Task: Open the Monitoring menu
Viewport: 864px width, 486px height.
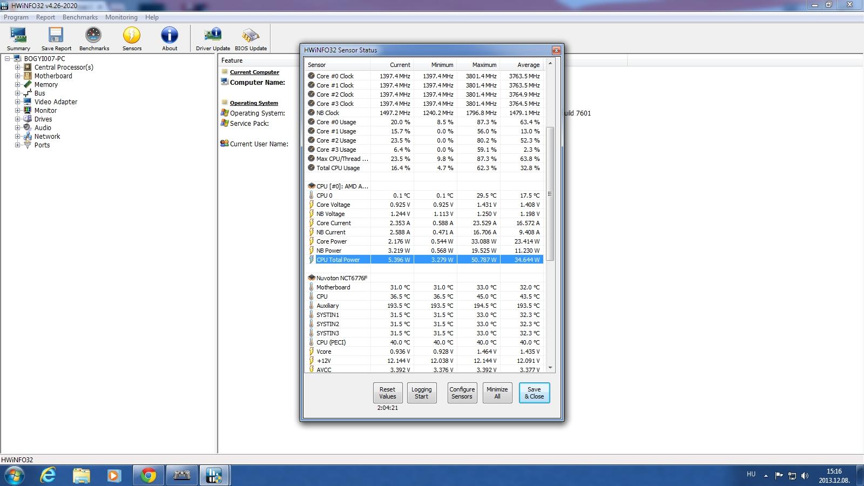Action: point(122,17)
